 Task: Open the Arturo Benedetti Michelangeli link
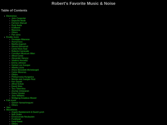coord(25,70)
